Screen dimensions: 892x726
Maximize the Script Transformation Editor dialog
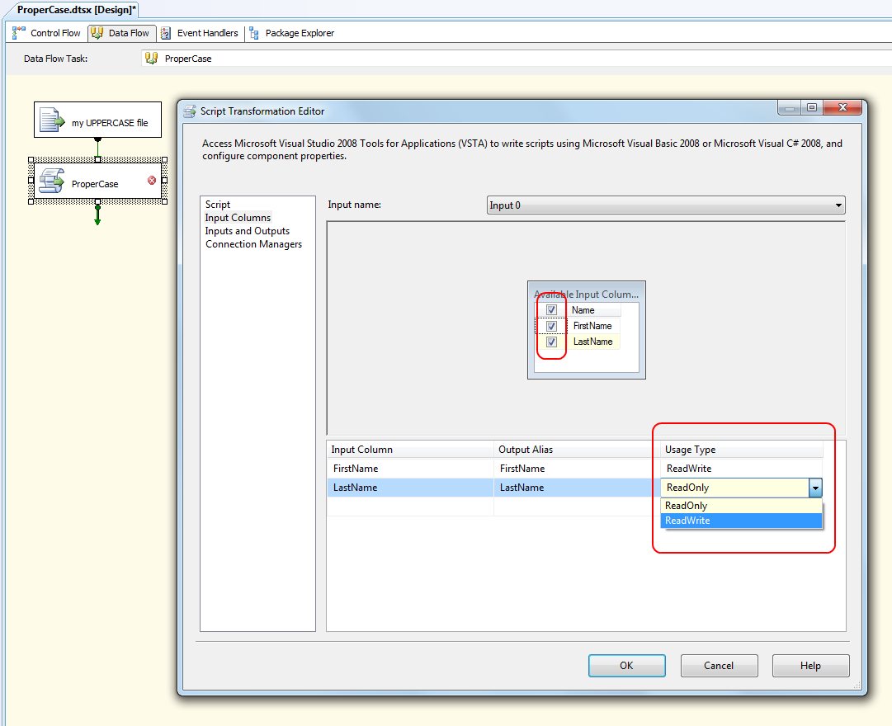pyautogui.click(x=812, y=107)
